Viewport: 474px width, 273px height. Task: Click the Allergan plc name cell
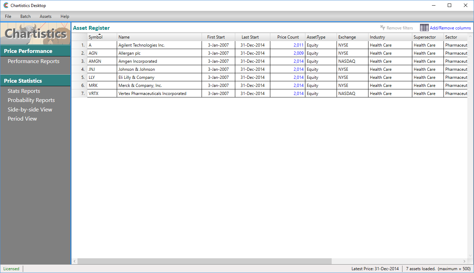pyautogui.click(x=160, y=53)
